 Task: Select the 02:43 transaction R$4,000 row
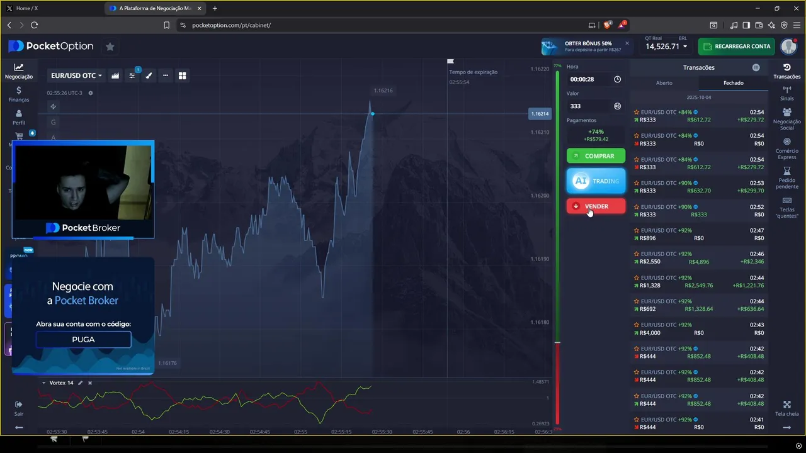[698, 329]
